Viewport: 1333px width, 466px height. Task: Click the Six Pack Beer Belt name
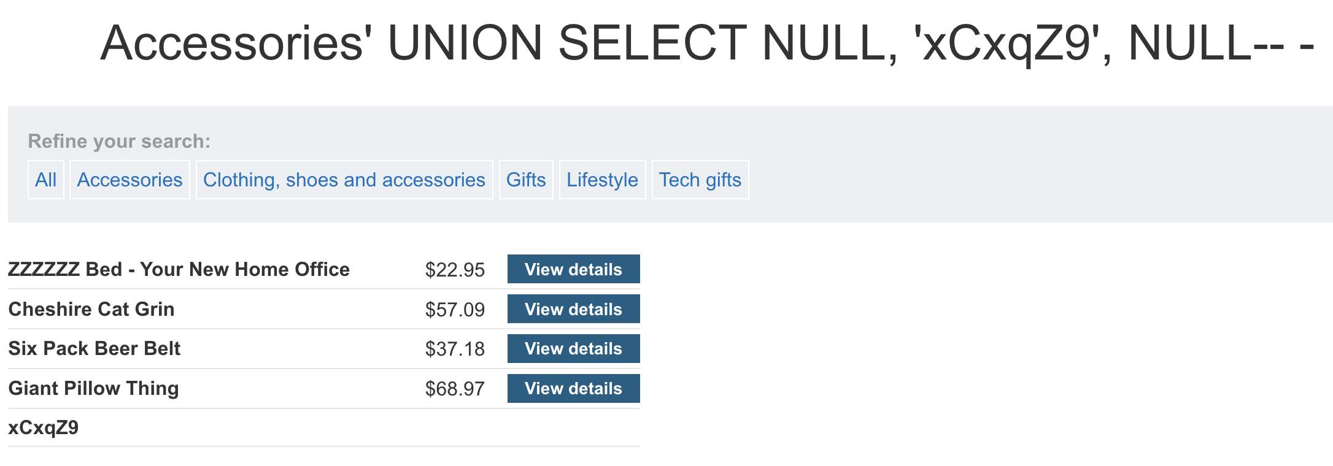pos(95,348)
